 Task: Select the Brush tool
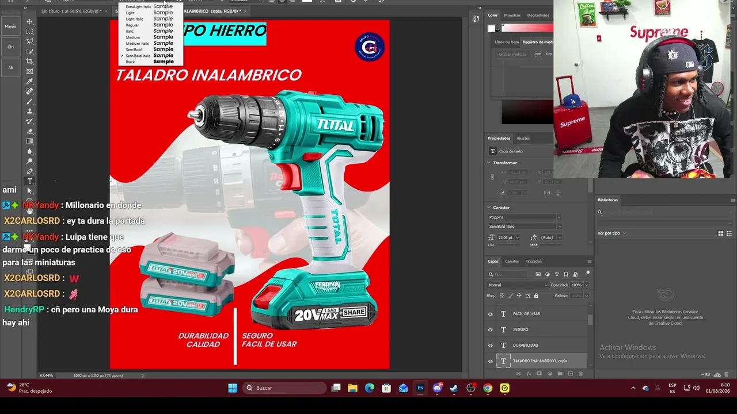pyautogui.click(x=29, y=101)
